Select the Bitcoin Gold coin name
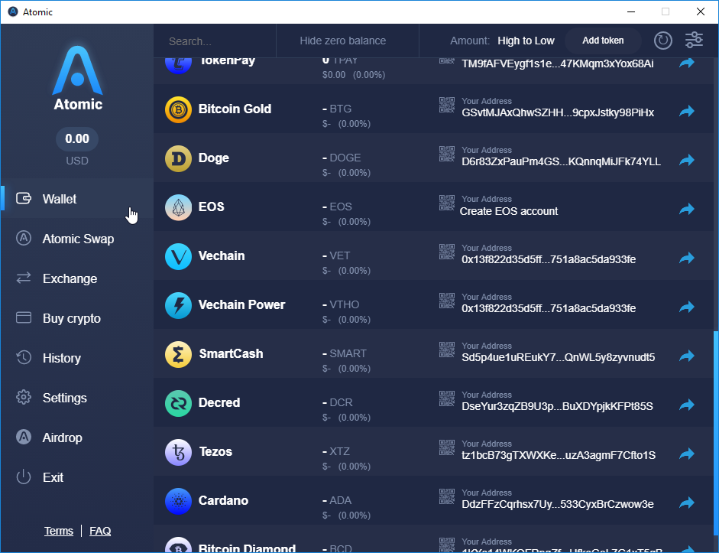 pos(235,109)
